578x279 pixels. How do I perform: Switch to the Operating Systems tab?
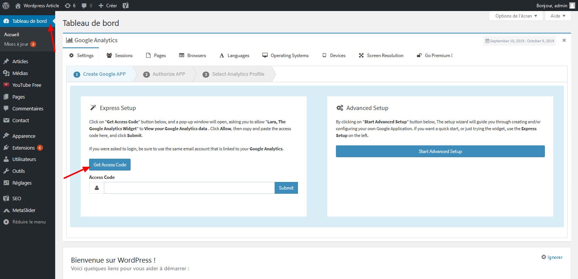(x=285, y=56)
